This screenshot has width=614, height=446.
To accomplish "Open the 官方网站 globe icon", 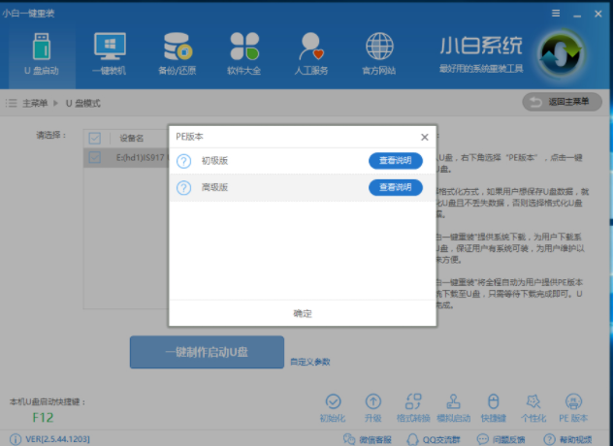I will coord(378,48).
